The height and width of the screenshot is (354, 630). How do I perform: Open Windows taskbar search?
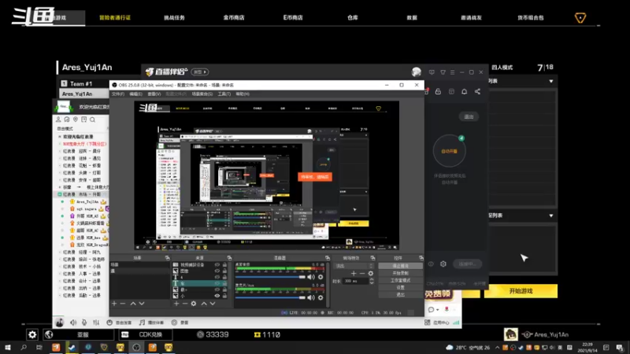pos(24,347)
